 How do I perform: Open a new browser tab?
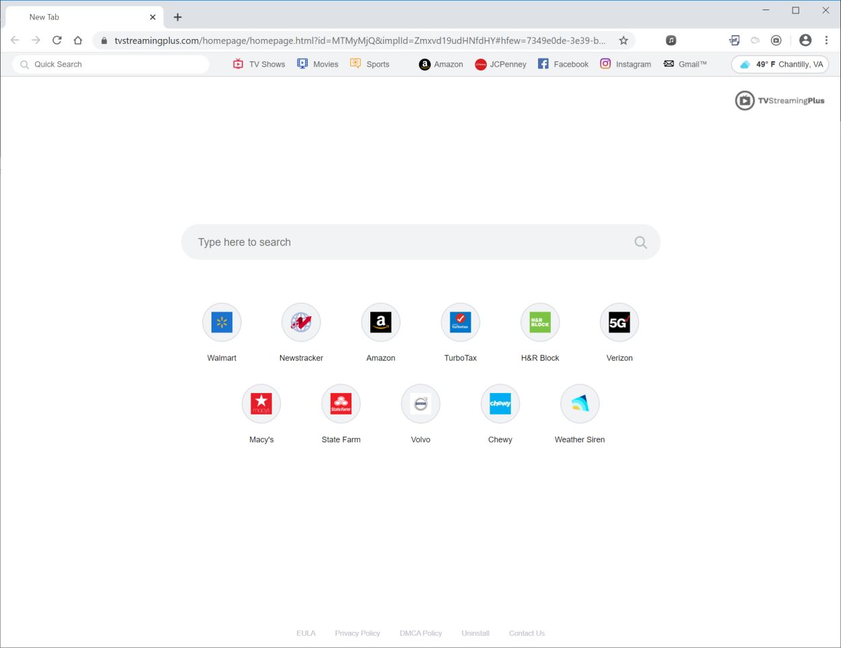point(178,17)
